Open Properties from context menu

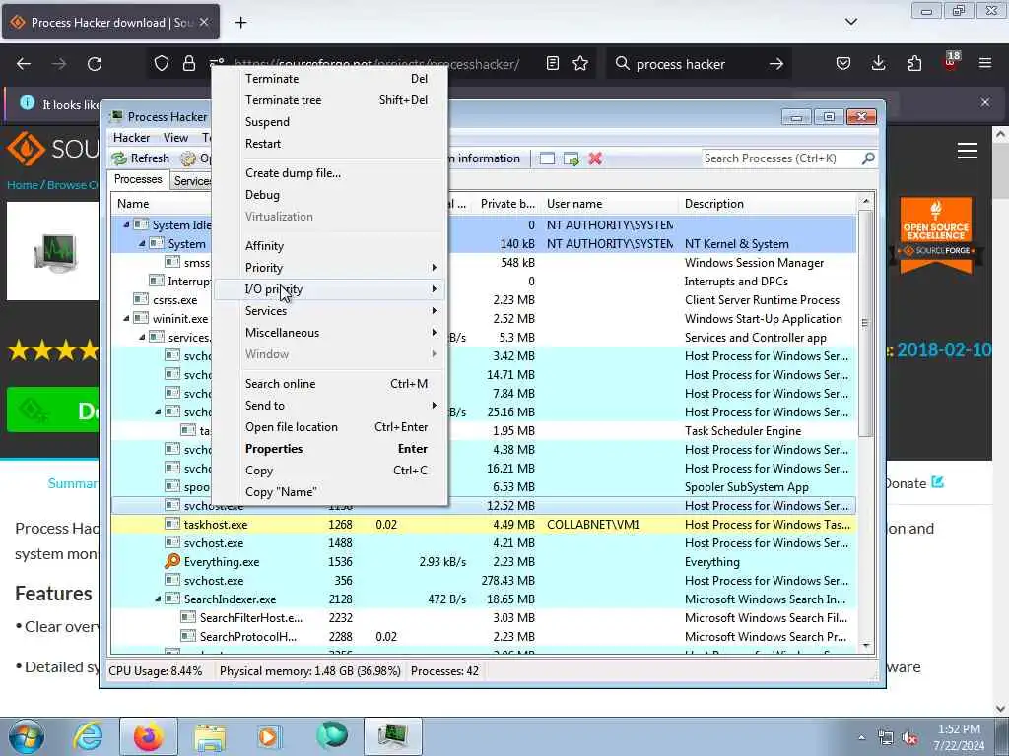tap(330, 449)
